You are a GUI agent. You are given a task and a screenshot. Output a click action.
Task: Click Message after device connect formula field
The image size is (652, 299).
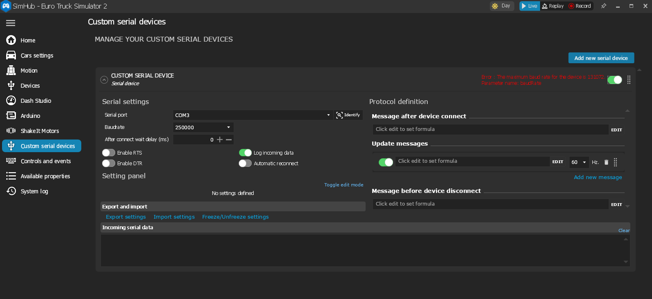coord(490,129)
